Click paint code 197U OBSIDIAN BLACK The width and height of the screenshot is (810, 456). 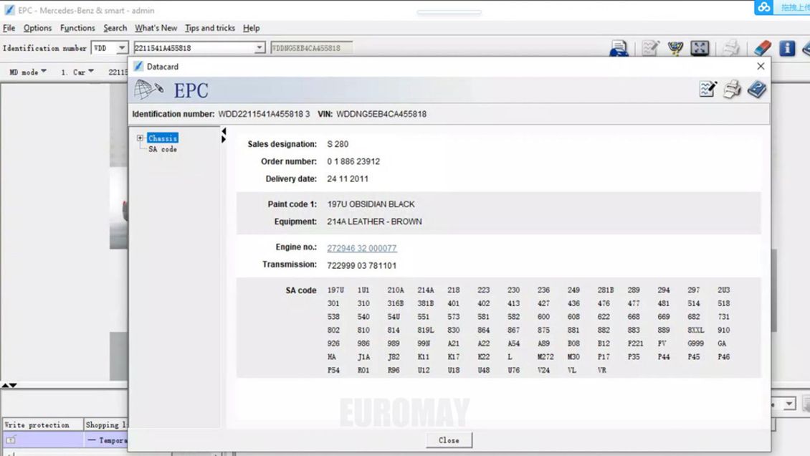pyautogui.click(x=371, y=204)
